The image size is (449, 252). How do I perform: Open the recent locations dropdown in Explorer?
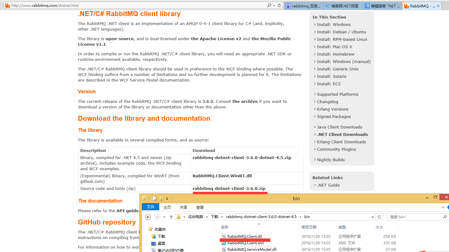pos(164,217)
